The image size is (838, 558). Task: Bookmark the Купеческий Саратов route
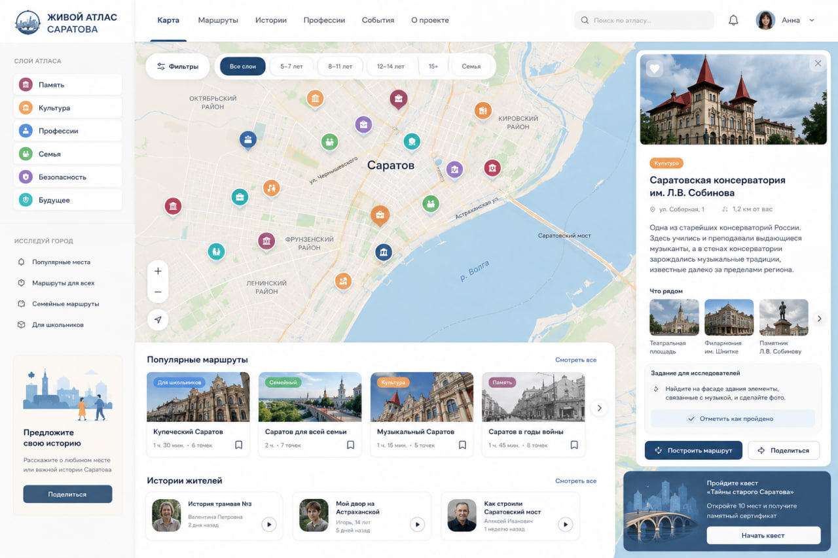point(238,445)
